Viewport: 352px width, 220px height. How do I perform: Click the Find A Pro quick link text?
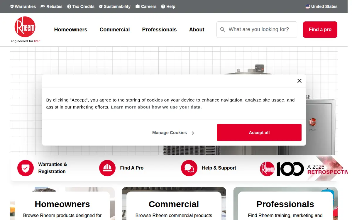pos(132,168)
